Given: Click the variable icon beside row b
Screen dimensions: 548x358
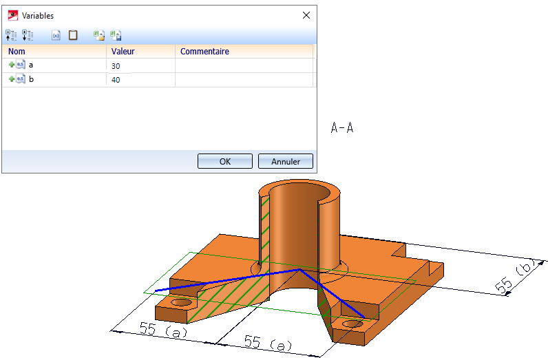Looking at the screenshot, I should click(20, 79).
